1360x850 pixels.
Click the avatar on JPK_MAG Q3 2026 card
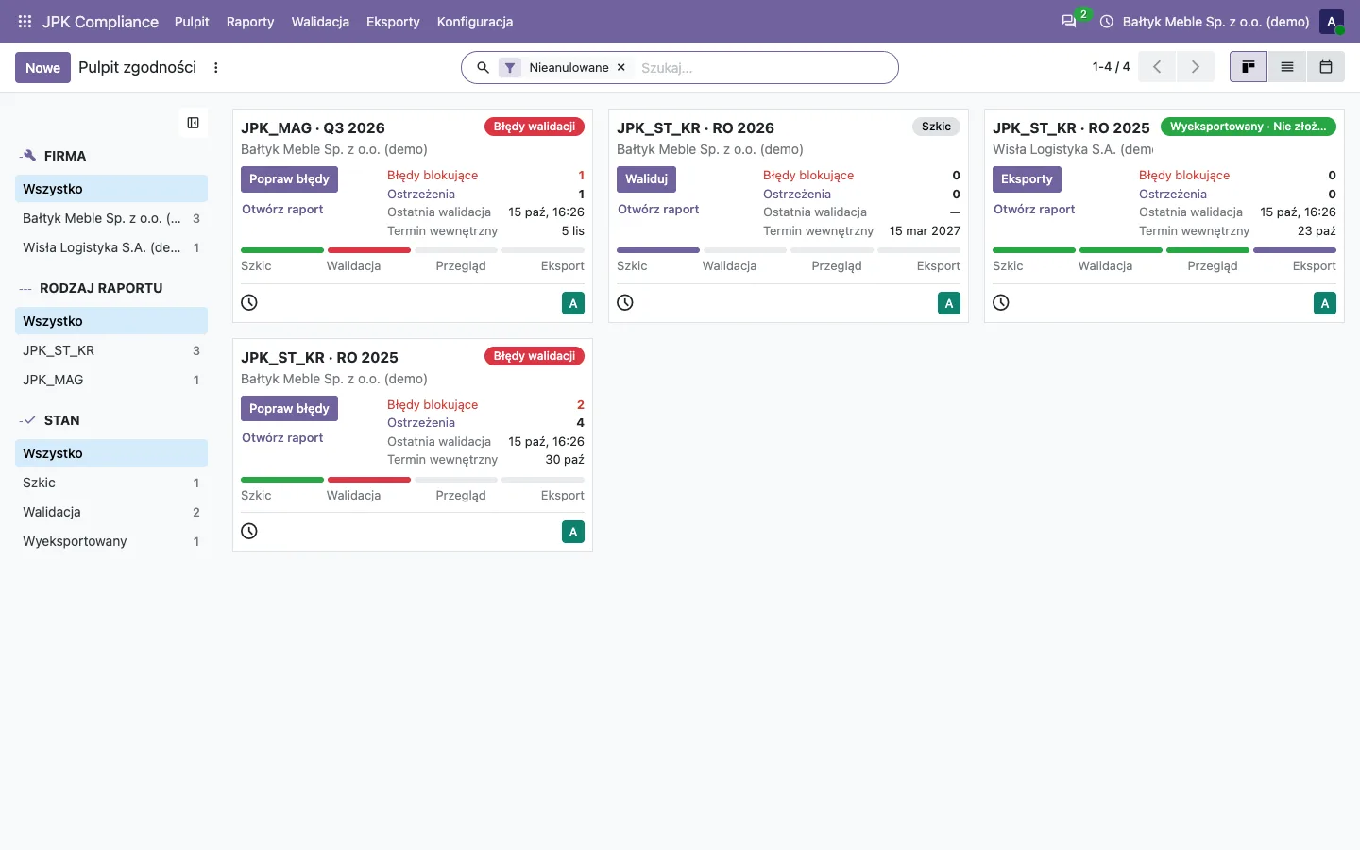tap(573, 303)
